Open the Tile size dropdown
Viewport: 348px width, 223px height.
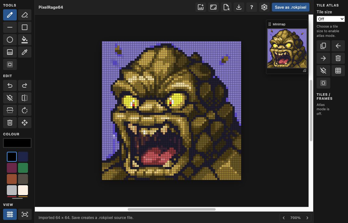point(331,19)
